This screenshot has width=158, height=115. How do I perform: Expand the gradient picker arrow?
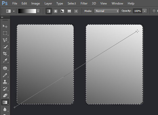click(38, 11)
